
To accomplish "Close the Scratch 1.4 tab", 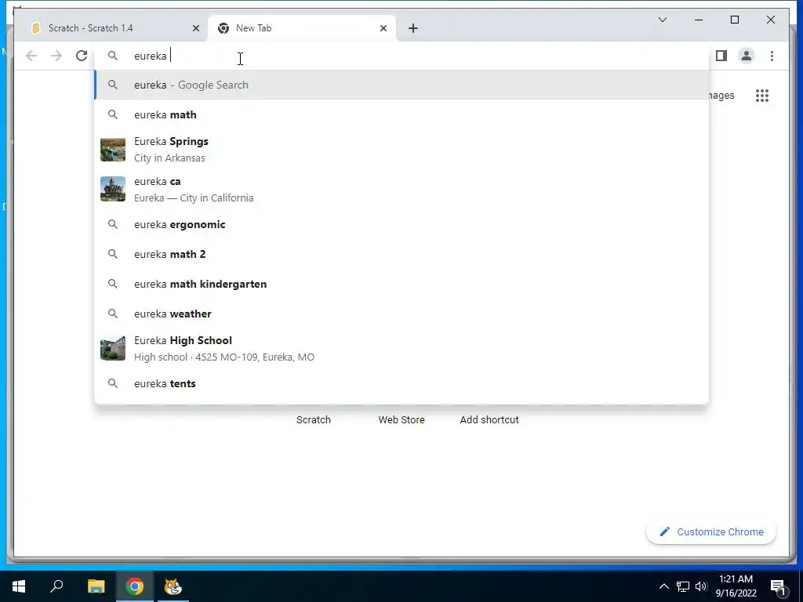I will [x=195, y=28].
